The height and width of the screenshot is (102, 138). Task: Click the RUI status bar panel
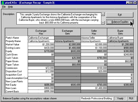(131, 99)
